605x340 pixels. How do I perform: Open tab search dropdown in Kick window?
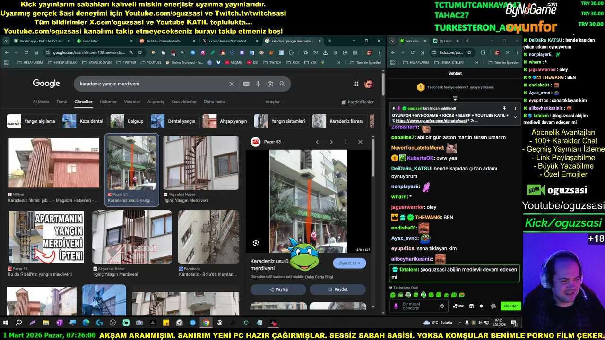coord(392,41)
